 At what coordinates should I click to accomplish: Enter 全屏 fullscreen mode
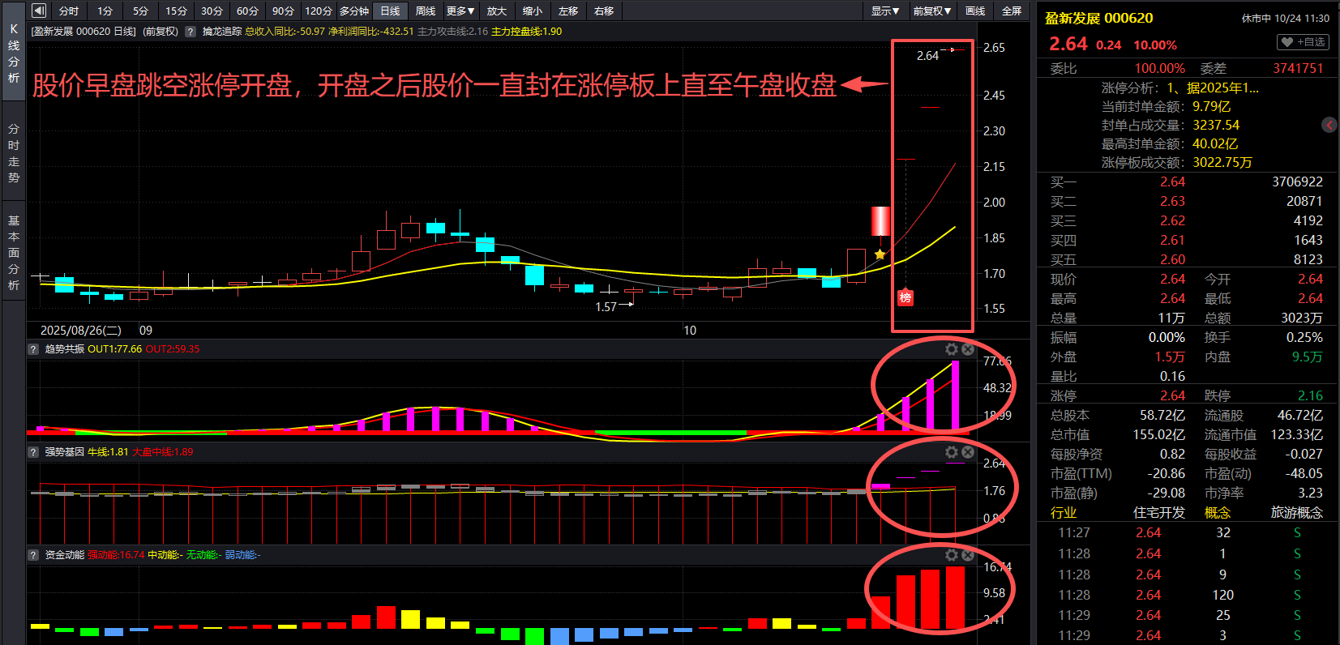click(1012, 11)
